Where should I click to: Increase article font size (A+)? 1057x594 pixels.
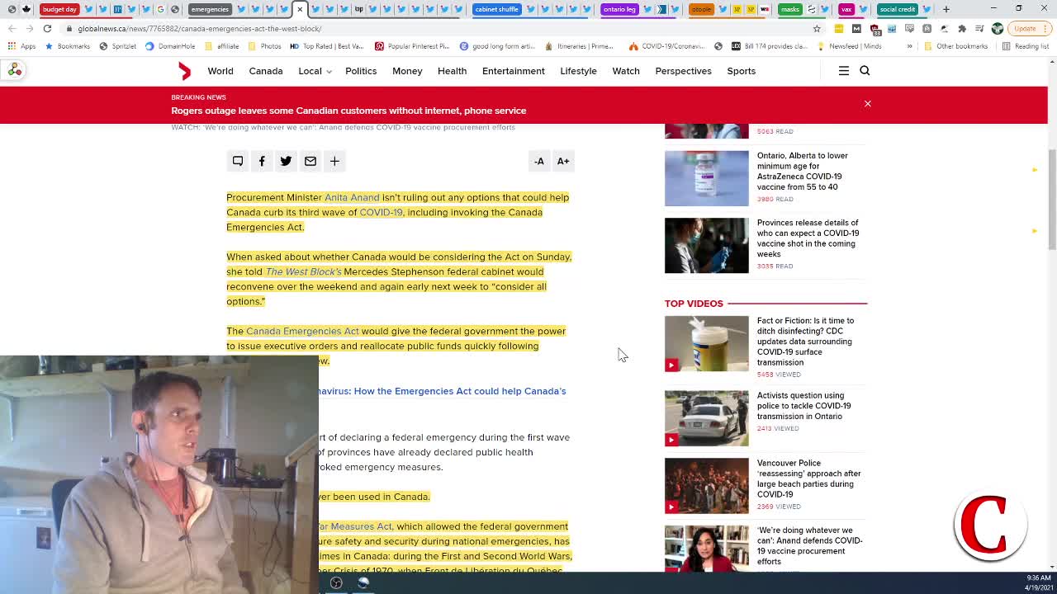pyautogui.click(x=563, y=161)
